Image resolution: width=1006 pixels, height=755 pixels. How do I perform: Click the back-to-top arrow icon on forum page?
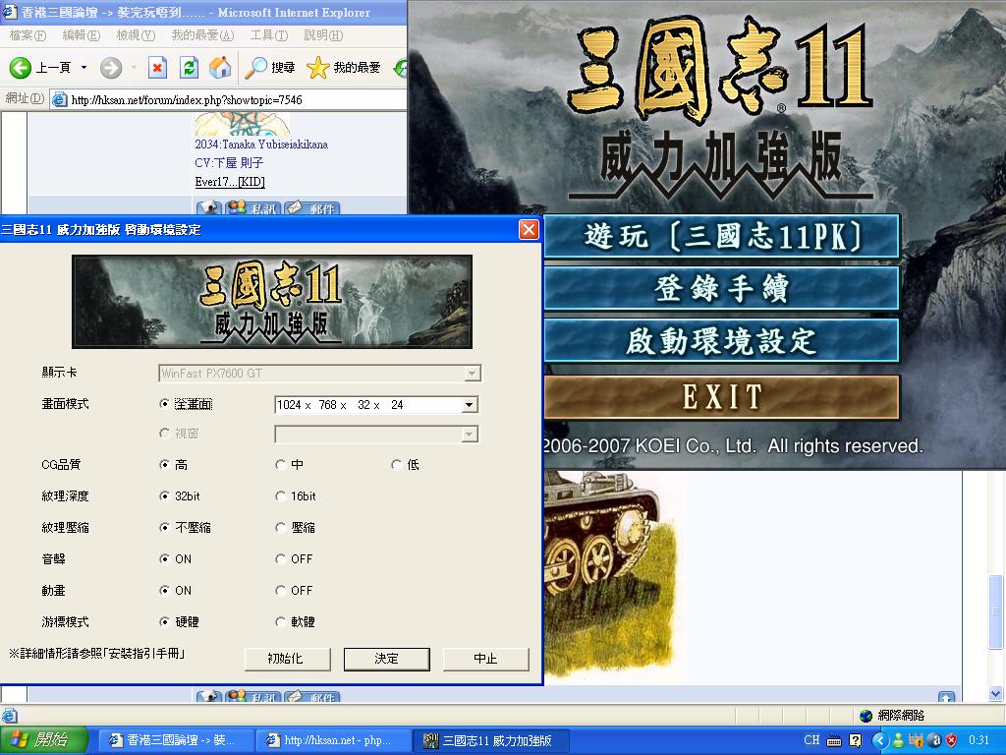point(946,697)
